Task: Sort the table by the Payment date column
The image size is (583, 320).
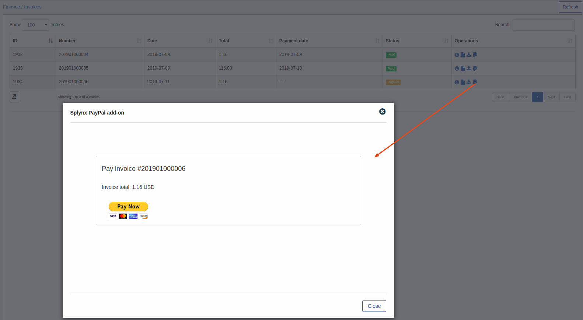Action: [329, 41]
